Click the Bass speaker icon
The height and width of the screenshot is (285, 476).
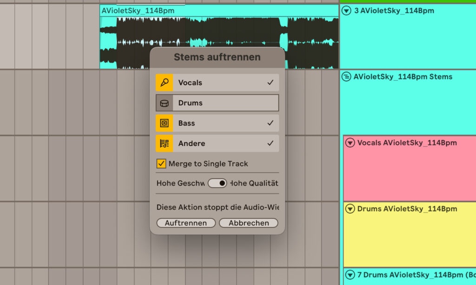coord(164,123)
